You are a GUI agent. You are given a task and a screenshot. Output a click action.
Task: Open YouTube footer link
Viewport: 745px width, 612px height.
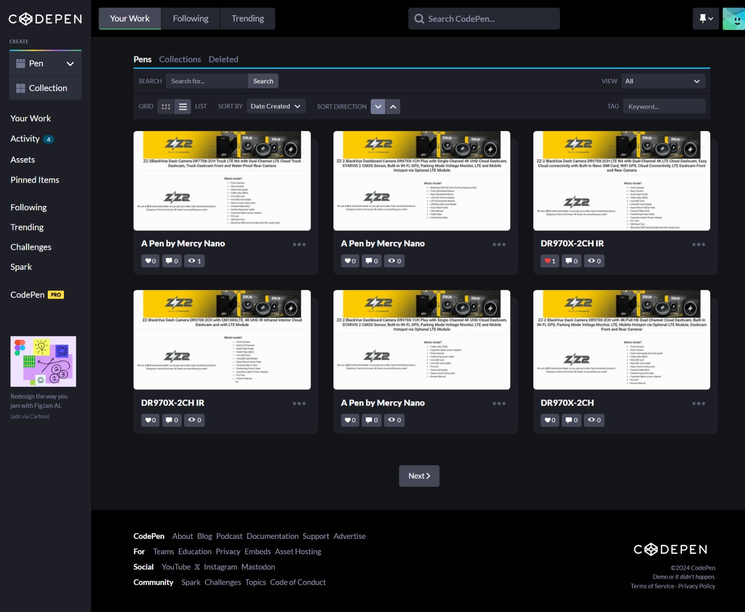176,567
